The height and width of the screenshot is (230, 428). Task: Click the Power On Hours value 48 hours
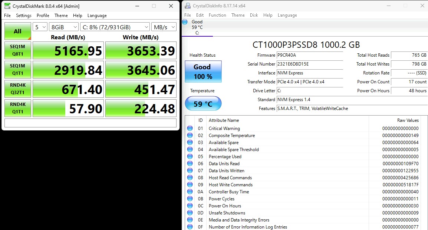coord(409,91)
